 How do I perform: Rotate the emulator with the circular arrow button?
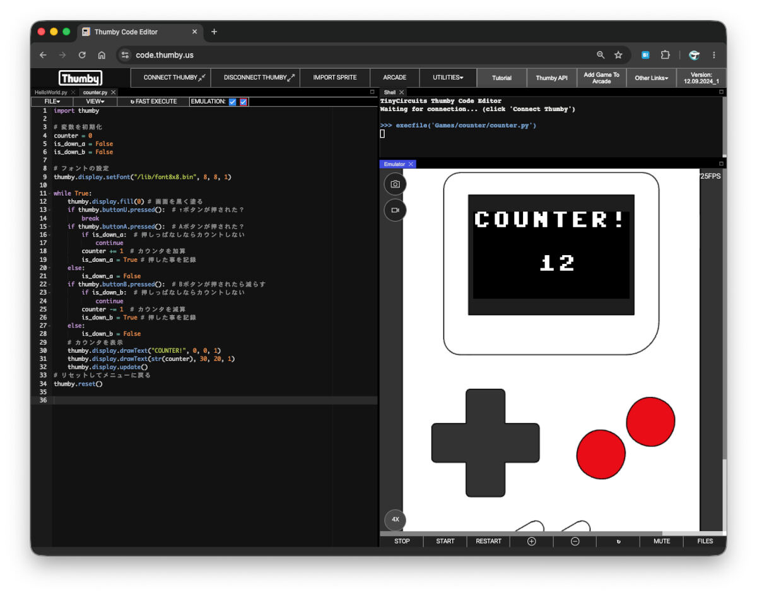tap(618, 541)
